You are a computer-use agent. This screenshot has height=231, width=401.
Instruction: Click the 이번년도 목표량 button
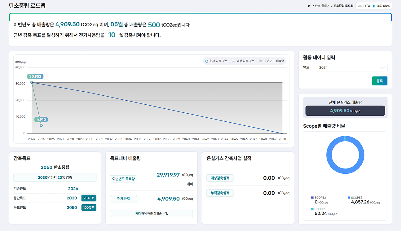pos(123,179)
